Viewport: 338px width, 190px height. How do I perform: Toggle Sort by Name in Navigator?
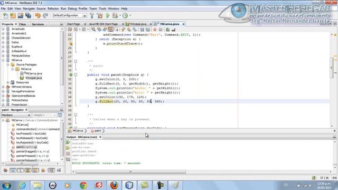[51, 170]
